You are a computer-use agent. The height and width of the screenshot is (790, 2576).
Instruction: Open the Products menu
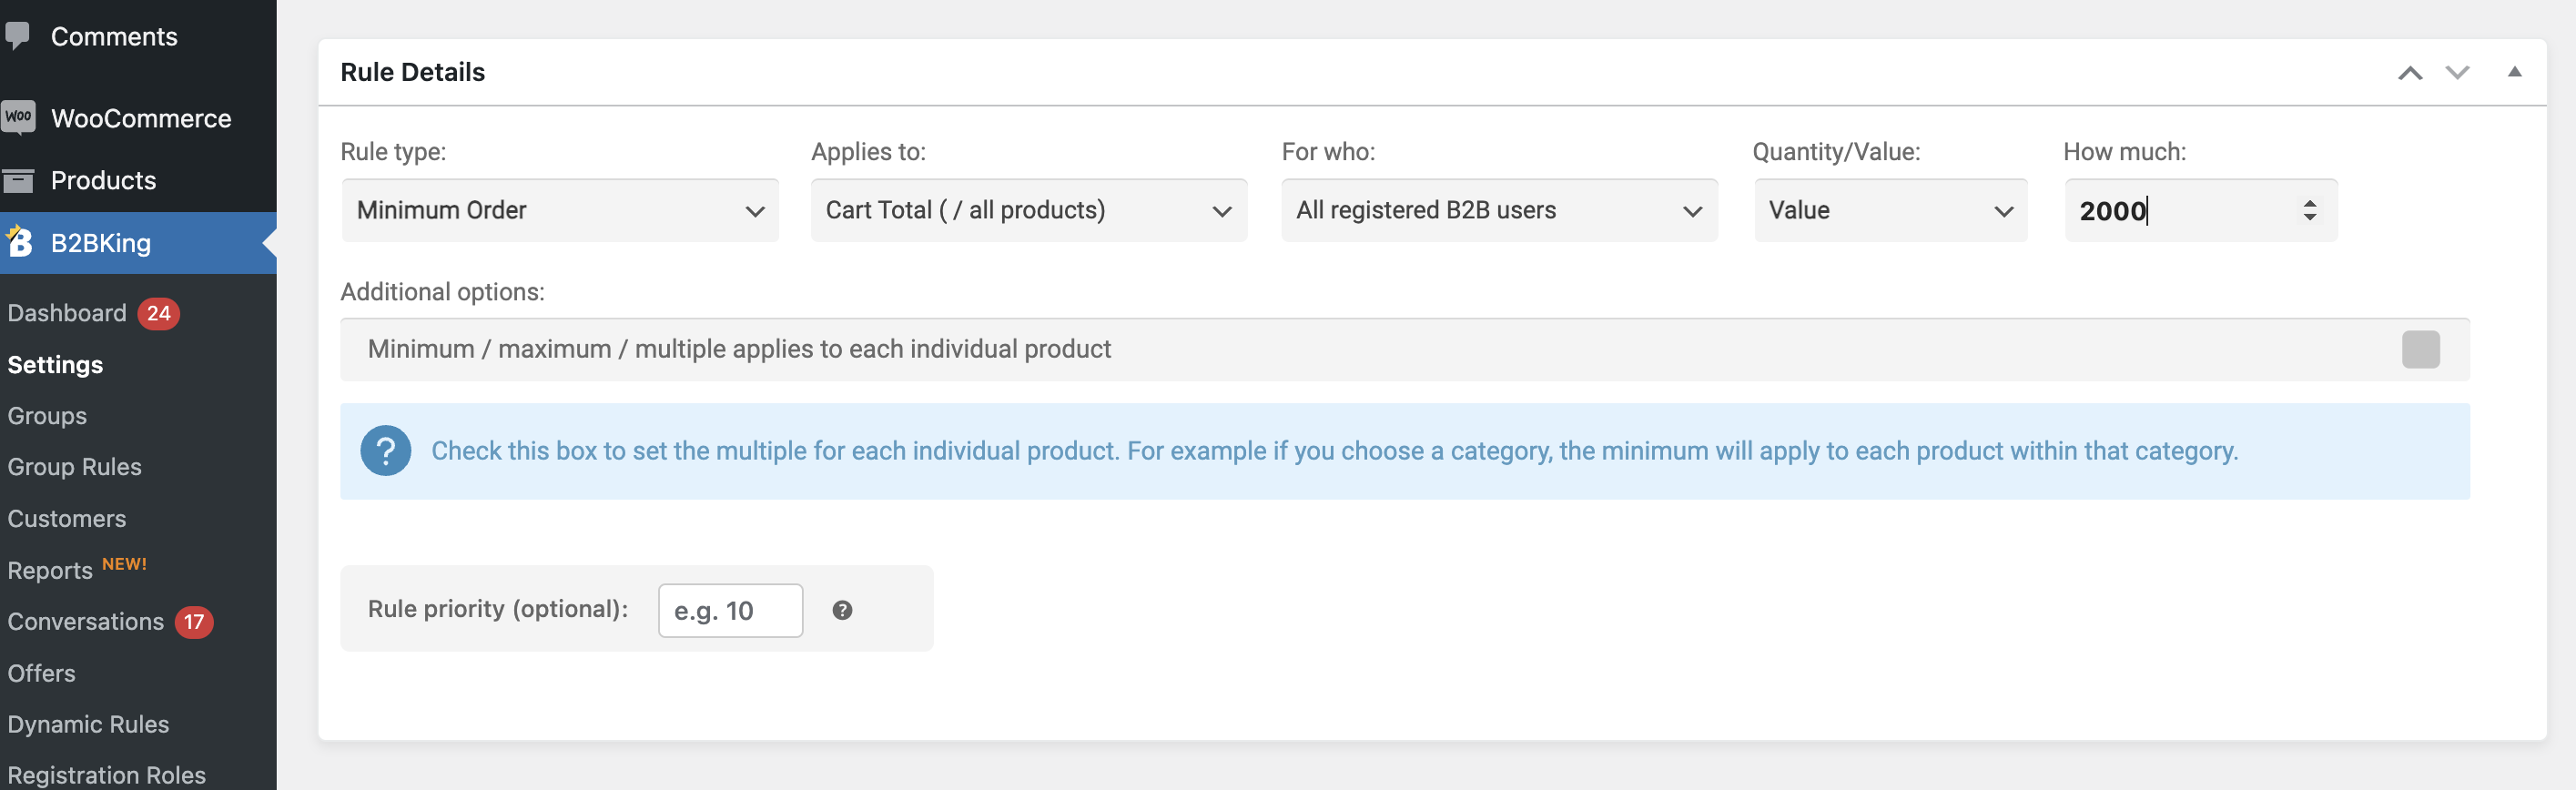pos(103,180)
